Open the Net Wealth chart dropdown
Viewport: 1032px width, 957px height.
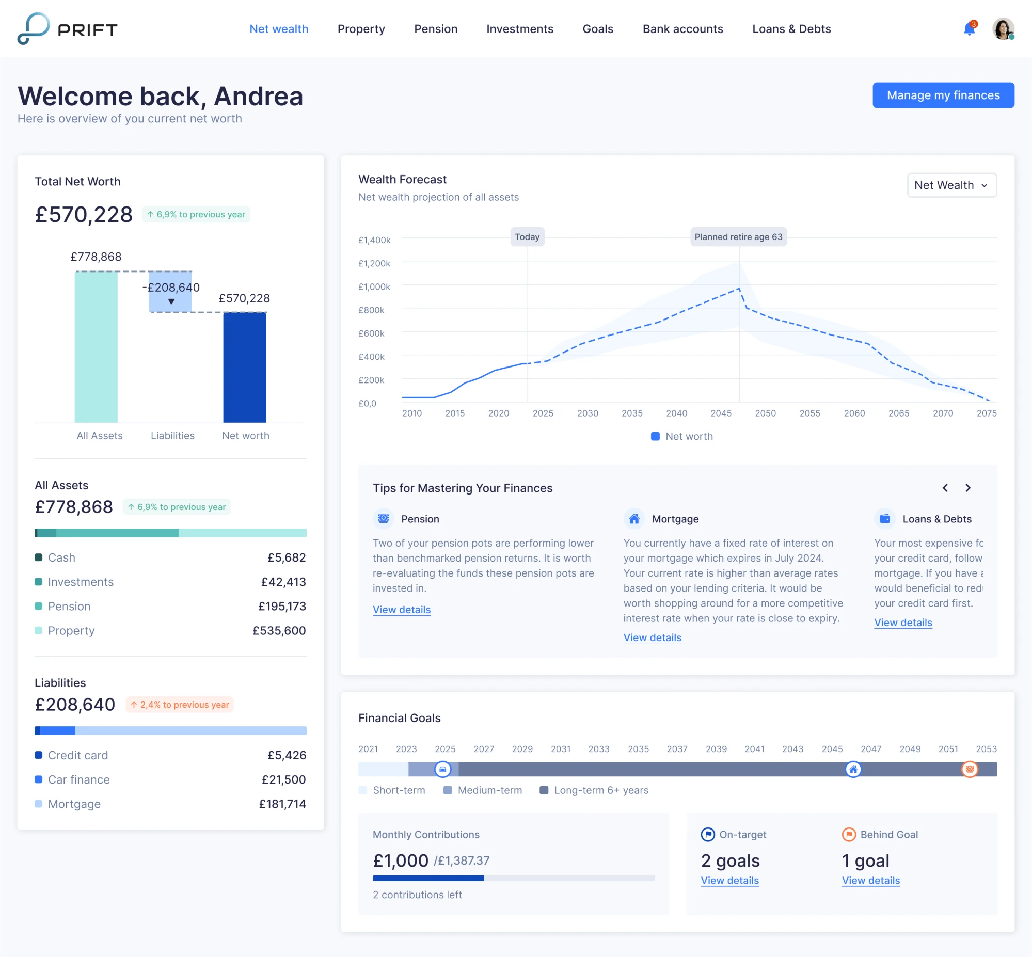[x=951, y=185]
